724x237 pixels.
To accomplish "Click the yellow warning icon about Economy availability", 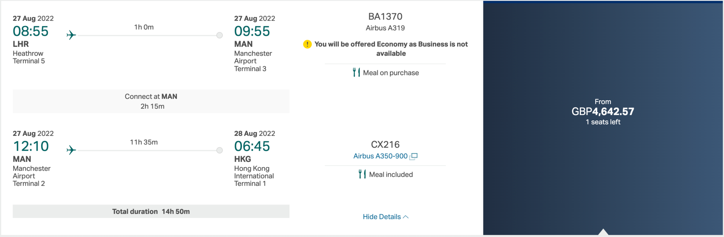I will coord(307,44).
